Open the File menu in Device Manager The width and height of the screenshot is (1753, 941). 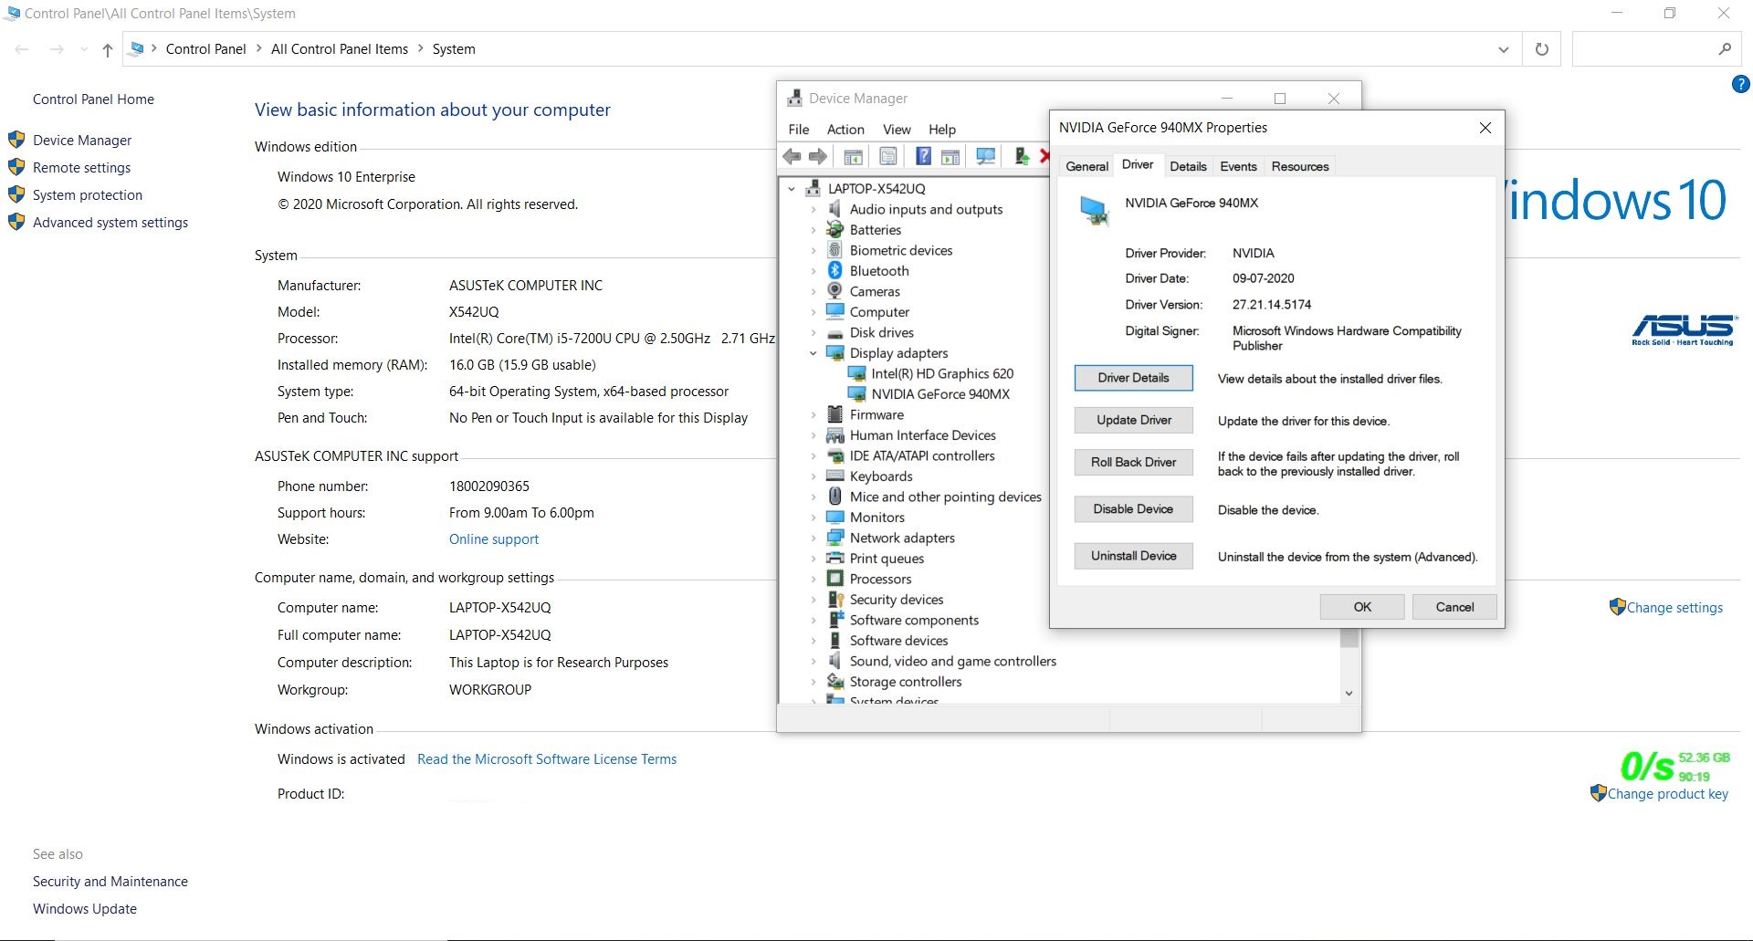799,130
